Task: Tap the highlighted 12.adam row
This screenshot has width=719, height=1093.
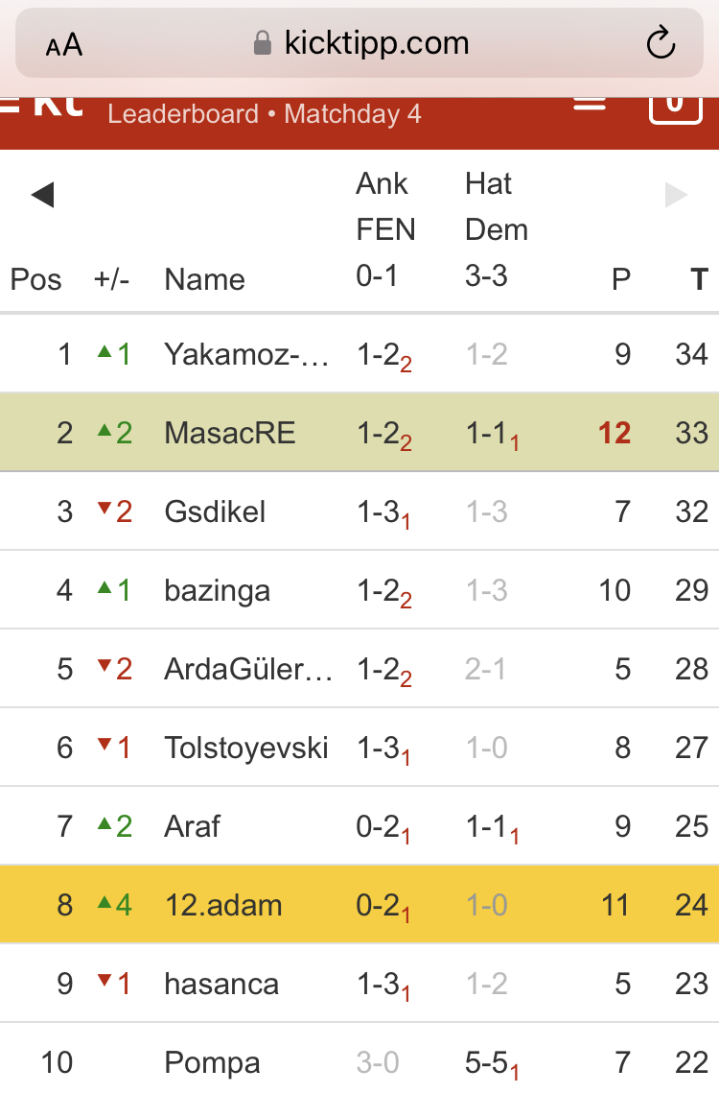Action: click(x=222, y=905)
